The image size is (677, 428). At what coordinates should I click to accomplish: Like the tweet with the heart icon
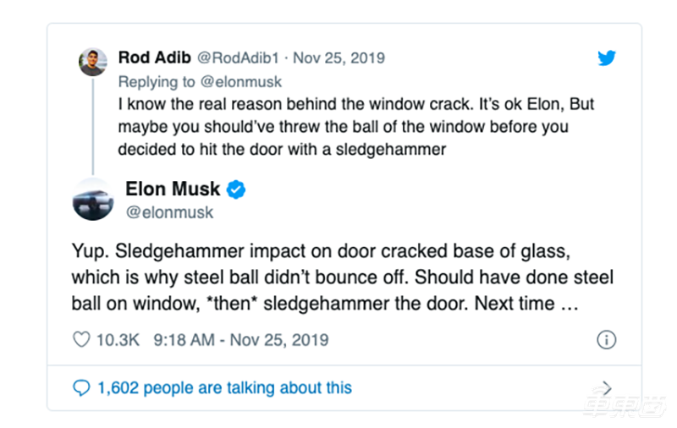click(81, 340)
